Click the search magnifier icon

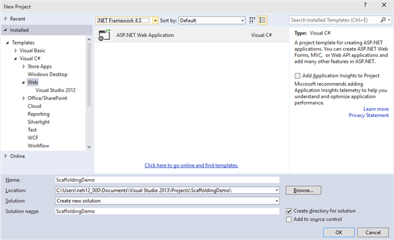point(383,20)
